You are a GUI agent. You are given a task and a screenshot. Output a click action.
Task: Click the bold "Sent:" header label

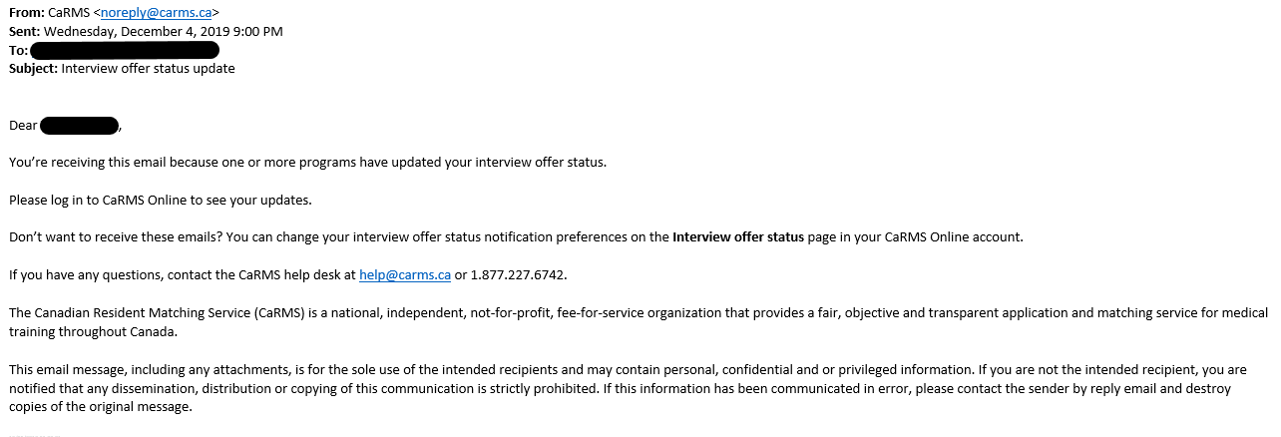click(x=24, y=31)
